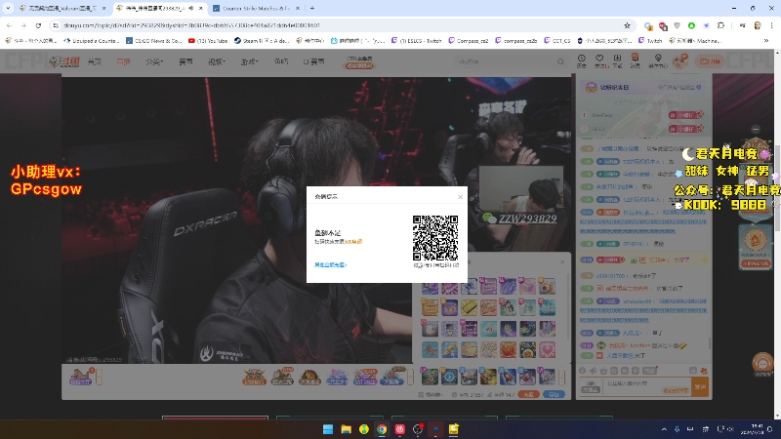The image size is (781, 439).
Task: Open the fan badge selector beside chat input
Action: click(591, 386)
